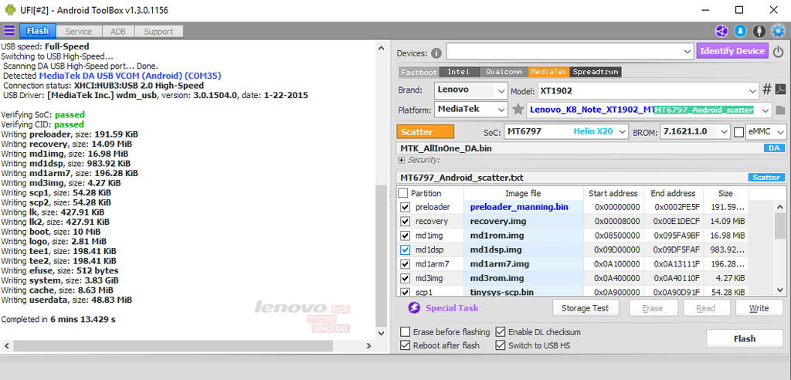The image size is (791, 380).
Task: Uncheck the md3img partition checkbox
Action: 405,278
